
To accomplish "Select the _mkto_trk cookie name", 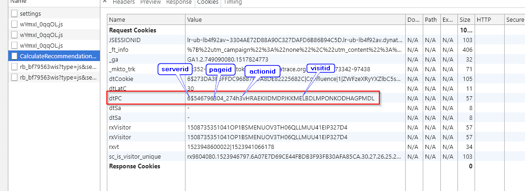I will (123, 69).
